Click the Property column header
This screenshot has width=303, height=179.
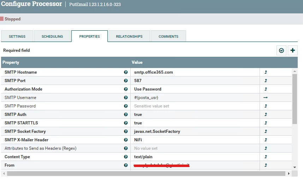66,62
